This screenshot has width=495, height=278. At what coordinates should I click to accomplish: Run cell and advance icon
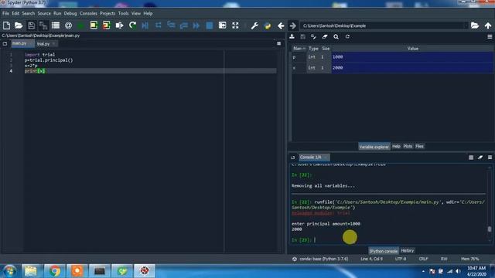pyautogui.click(x=107, y=25)
